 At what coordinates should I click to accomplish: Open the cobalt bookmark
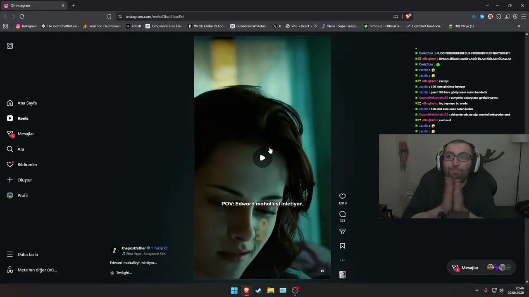tap(133, 26)
